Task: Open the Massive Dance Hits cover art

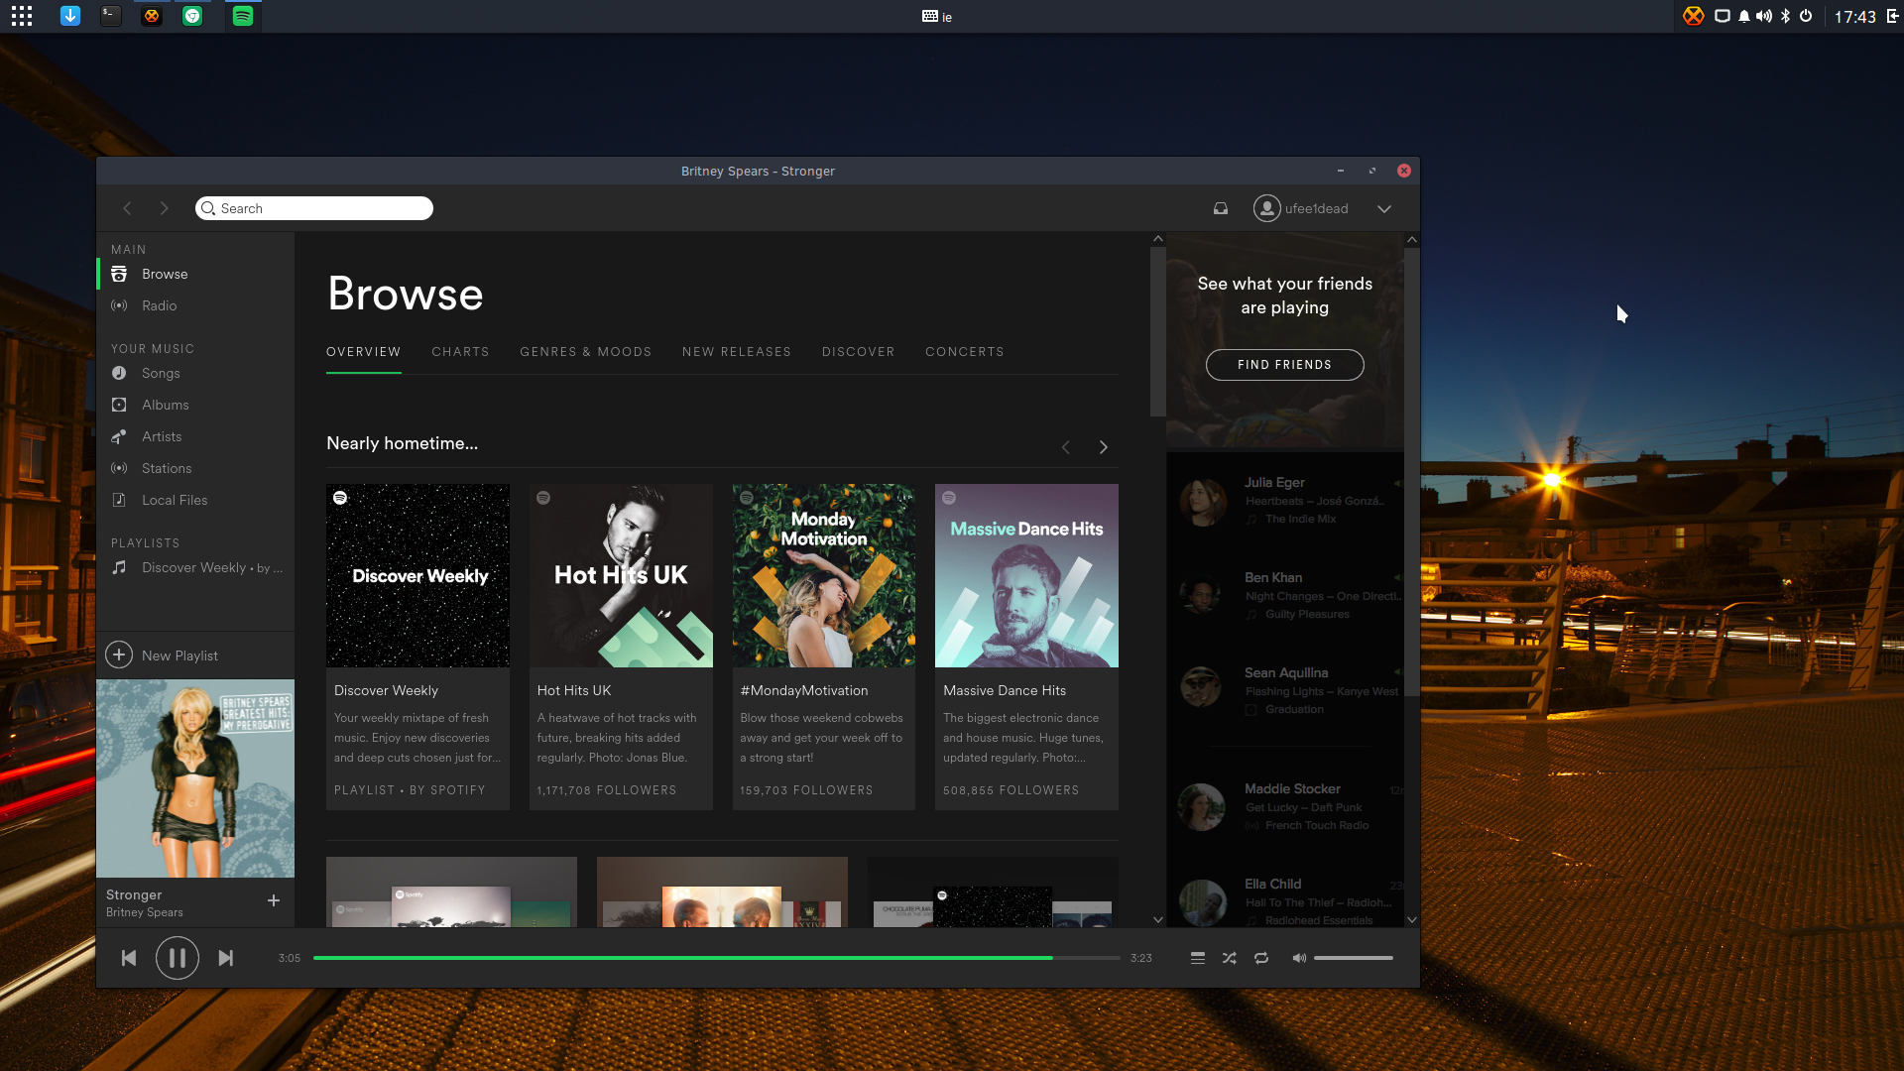Action: 1026,575
